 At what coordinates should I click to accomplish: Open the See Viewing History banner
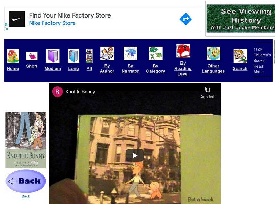(x=241, y=19)
